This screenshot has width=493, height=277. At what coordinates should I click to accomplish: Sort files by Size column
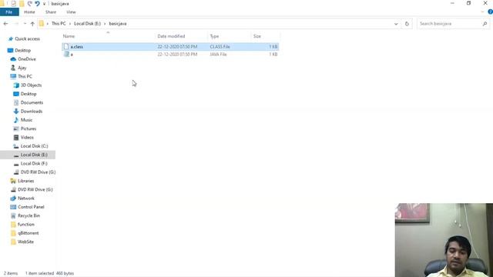(257, 36)
